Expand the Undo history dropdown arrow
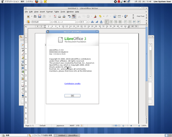The height and width of the screenshot is (137, 172). coord(104,16)
